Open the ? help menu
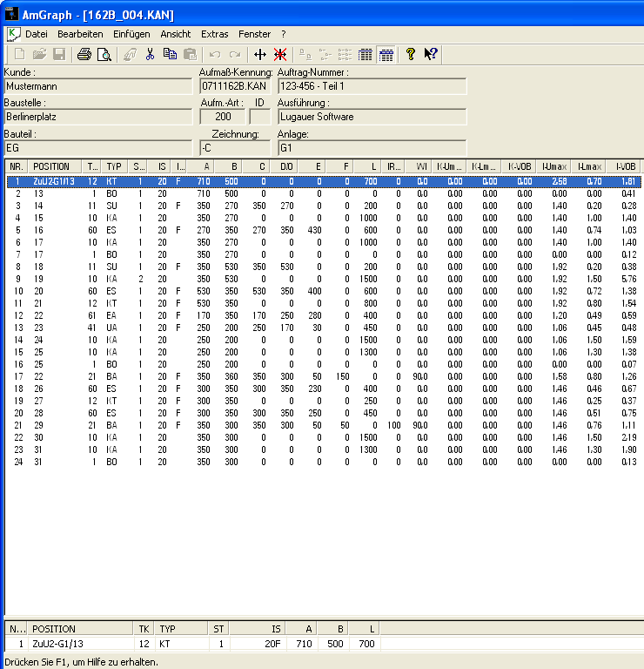The height and width of the screenshot is (669, 644). click(284, 34)
